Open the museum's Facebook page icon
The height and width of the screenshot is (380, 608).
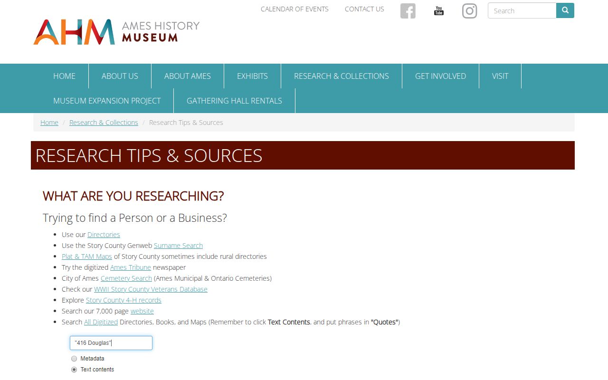pos(408,11)
